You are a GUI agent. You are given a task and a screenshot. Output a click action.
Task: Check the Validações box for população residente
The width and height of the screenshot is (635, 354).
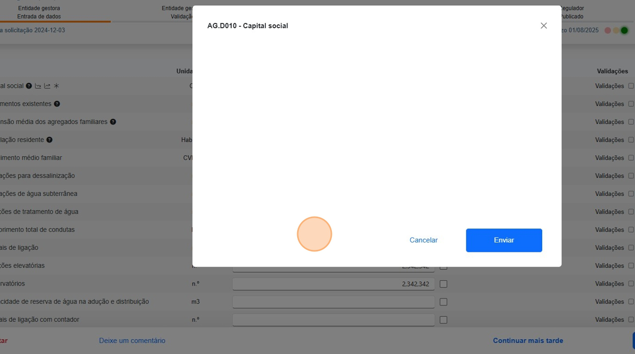pos(631,140)
